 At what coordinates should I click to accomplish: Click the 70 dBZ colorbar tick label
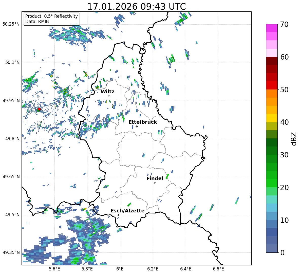coord(284,25)
